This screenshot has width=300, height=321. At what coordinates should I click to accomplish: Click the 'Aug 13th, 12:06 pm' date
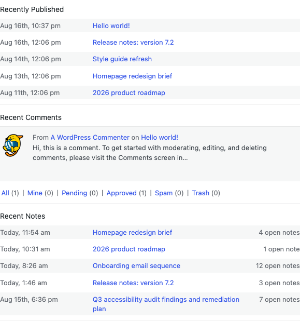pos(31,76)
